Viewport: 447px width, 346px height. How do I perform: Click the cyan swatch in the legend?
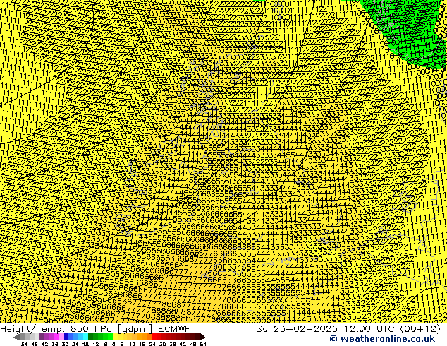pyautogui.click(x=83, y=337)
